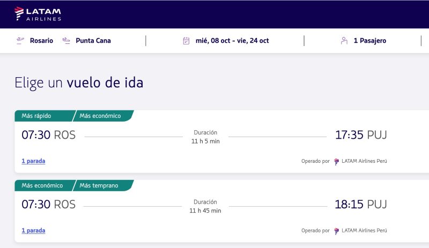This screenshot has width=429, height=248.
Task: Change the origin city Rosario
Action: (x=41, y=41)
